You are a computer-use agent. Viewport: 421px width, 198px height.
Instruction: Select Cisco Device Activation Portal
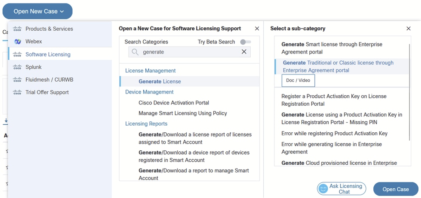[174, 103]
